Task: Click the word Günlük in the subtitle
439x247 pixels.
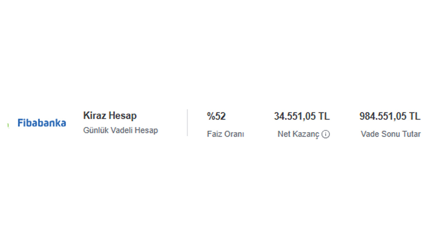Action: [x=96, y=130]
